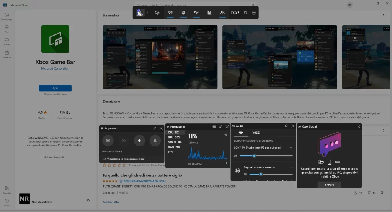Open the widget menu icon in the Game Bar
This screenshot has width=392, height=212.
[157, 13]
